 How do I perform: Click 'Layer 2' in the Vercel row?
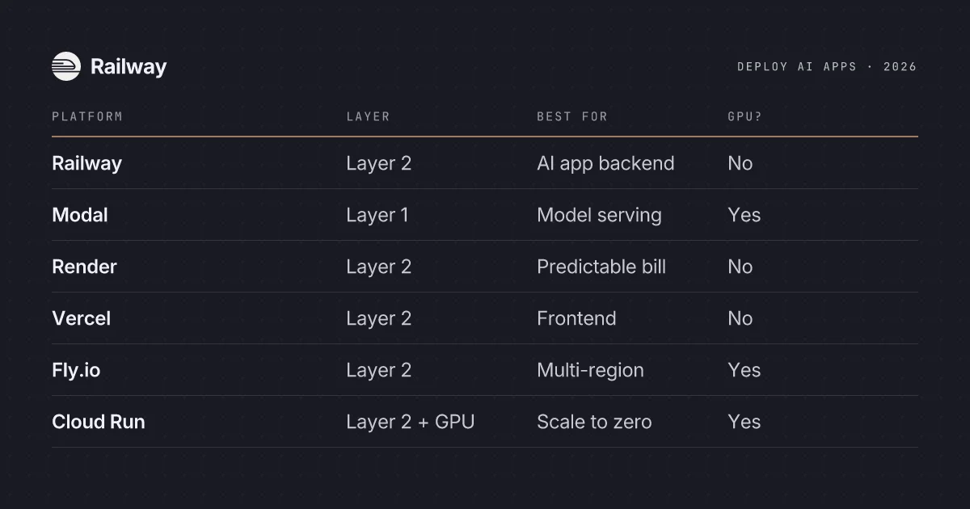coord(379,318)
